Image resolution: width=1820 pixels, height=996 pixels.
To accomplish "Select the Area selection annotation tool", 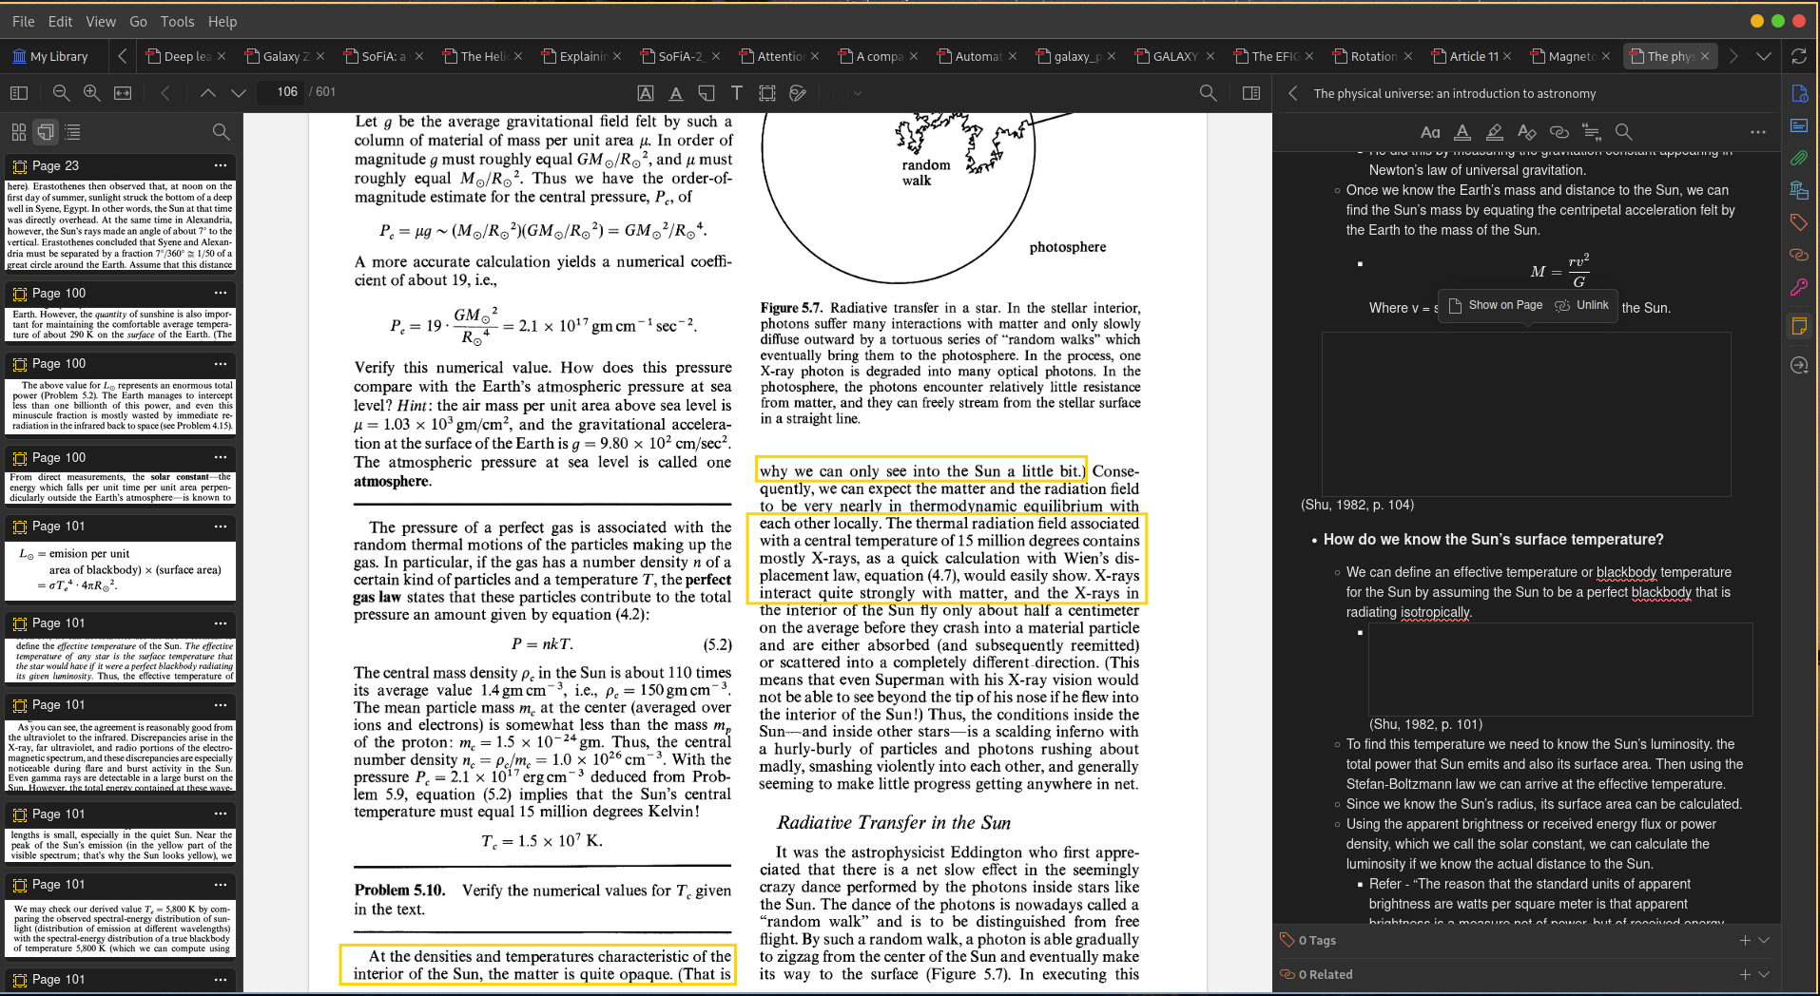I will coord(767,92).
